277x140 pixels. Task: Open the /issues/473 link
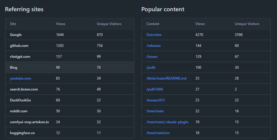point(155,100)
